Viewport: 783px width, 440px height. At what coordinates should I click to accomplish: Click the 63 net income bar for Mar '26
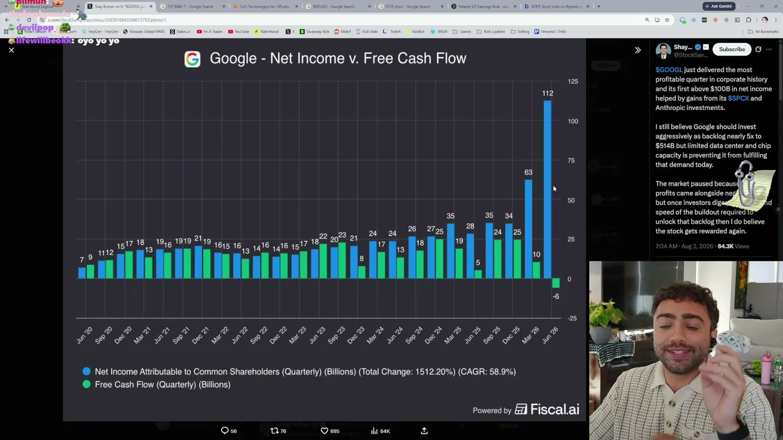point(528,229)
